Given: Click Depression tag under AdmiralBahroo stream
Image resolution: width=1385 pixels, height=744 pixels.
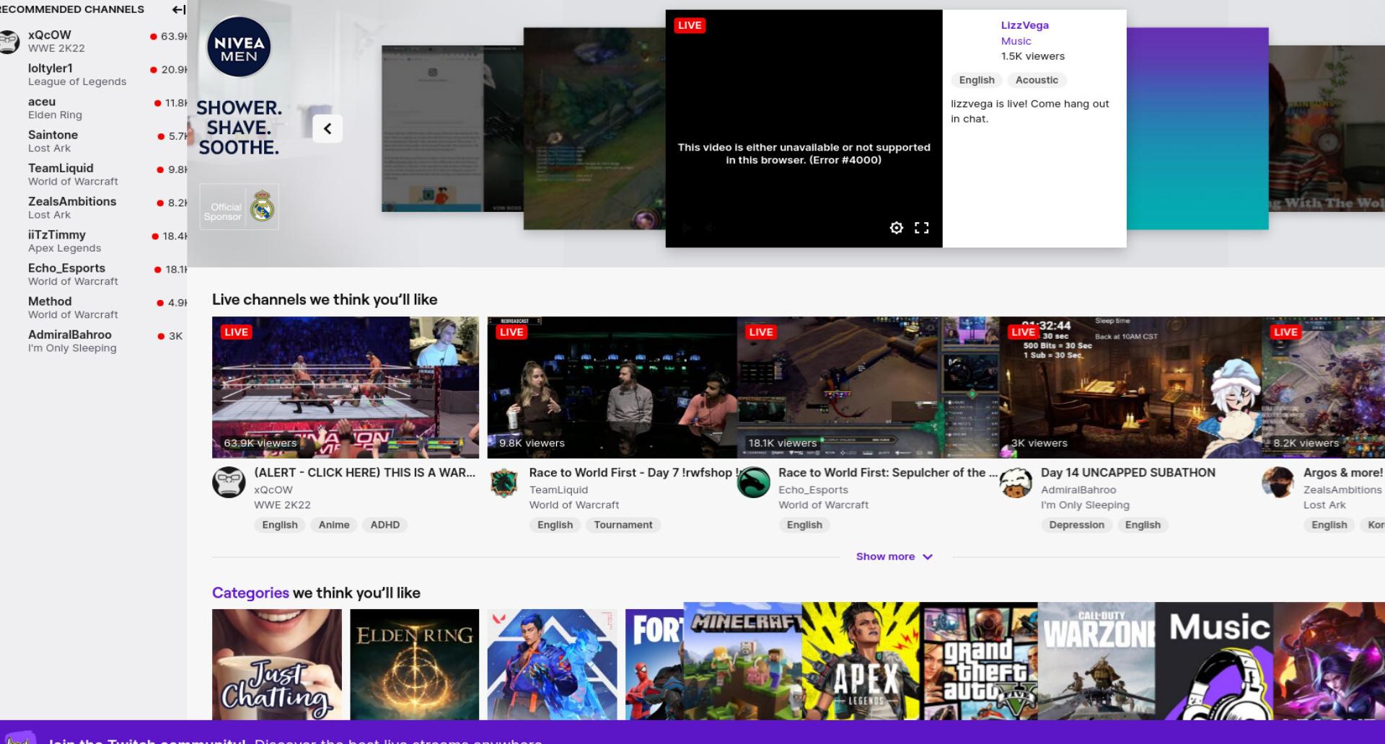Looking at the screenshot, I should click(1076, 525).
